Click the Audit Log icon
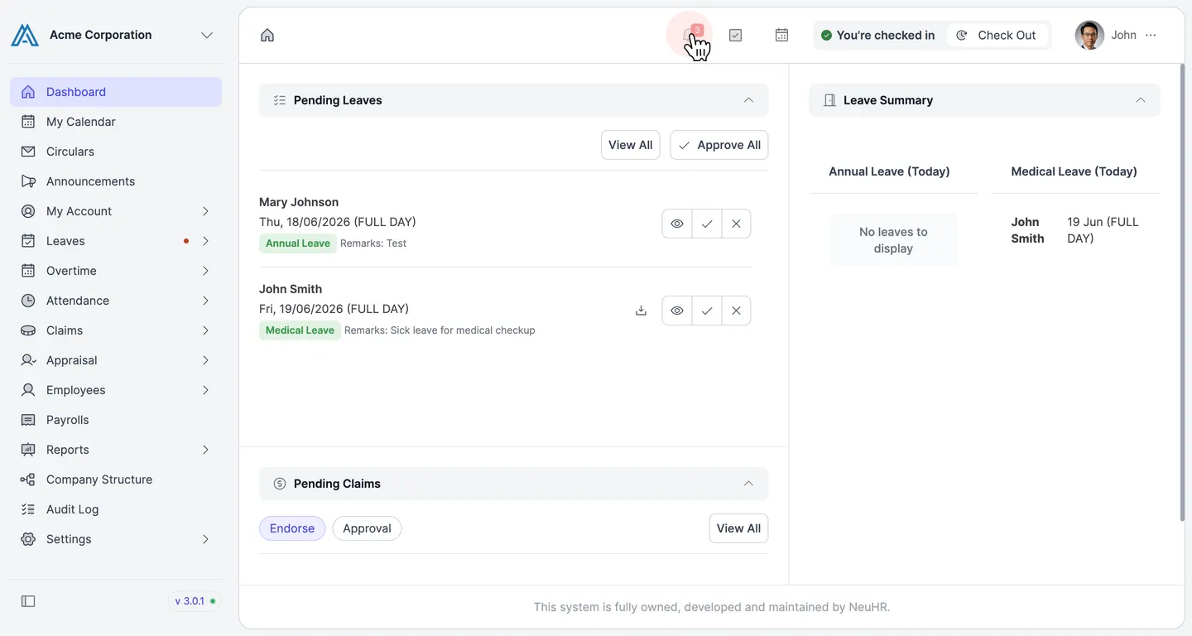This screenshot has width=1192, height=636. (28, 509)
